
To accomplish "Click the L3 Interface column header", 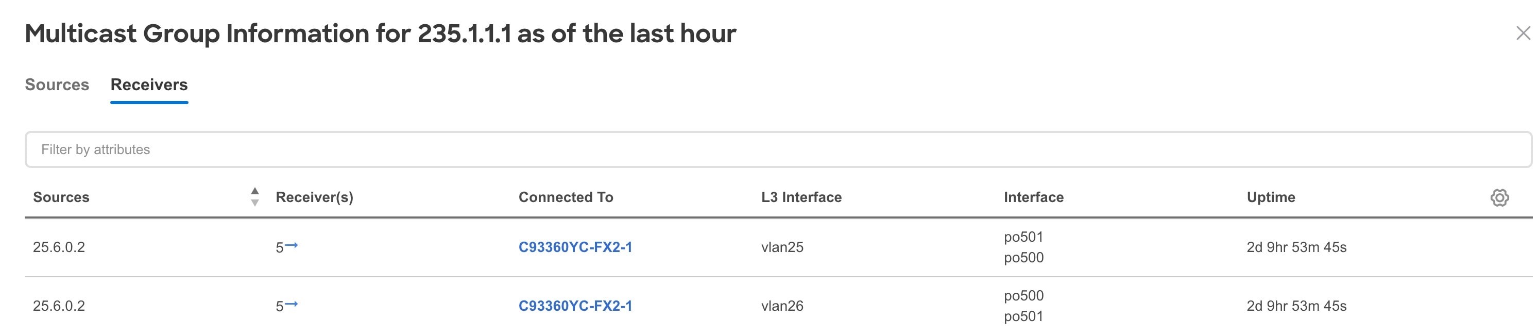I will [801, 197].
